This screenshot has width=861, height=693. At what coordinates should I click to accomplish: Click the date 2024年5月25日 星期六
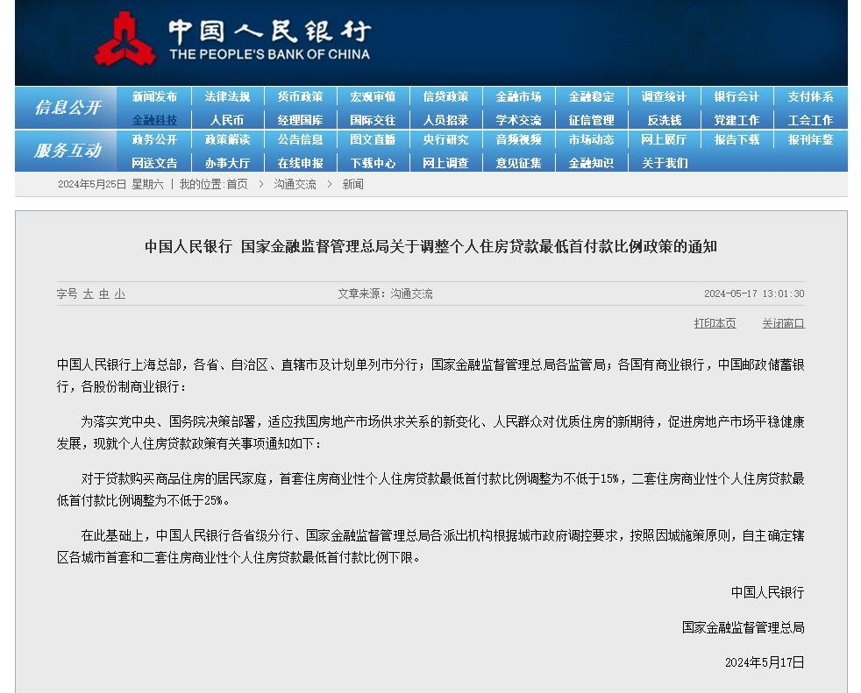pyautogui.click(x=110, y=184)
